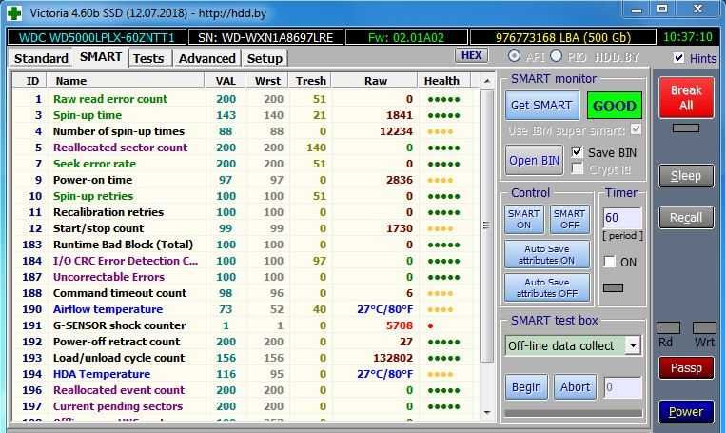
Task: Click Begin in SMART test box
Action: click(526, 387)
